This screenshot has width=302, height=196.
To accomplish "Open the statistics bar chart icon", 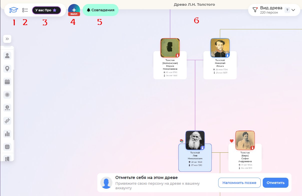I will coord(7,134).
